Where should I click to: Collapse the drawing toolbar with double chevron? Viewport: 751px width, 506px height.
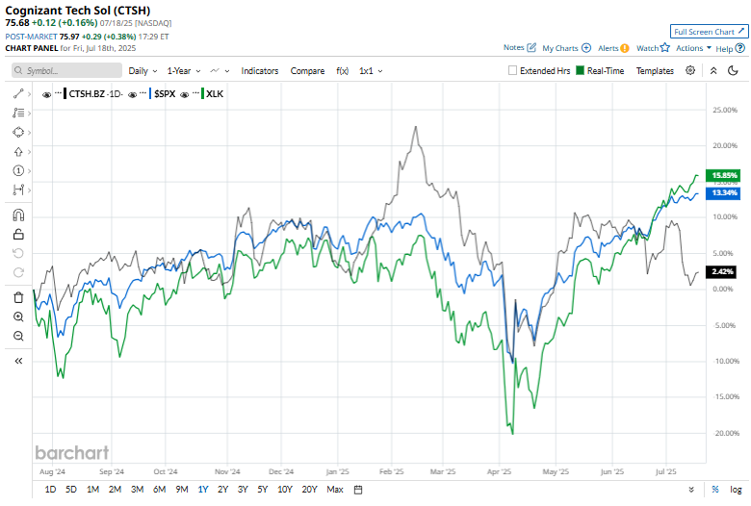click(18, 361)
